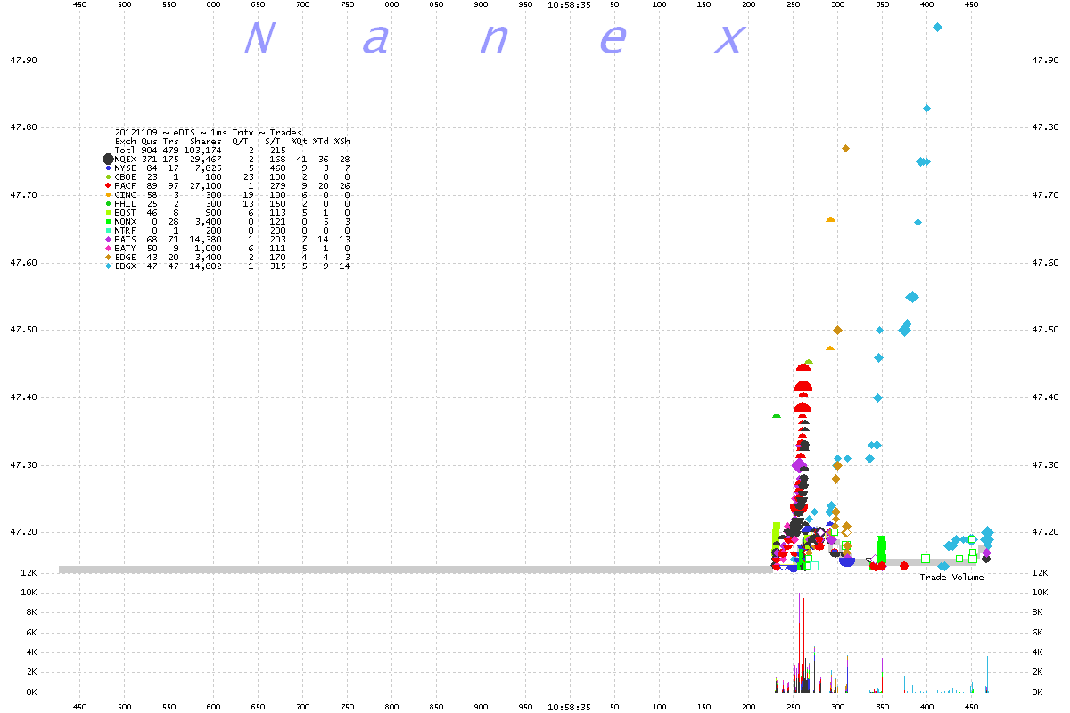1070x713 pixels.
Task: Click the EDGE brown diamond legend marker
Action: pyautogui.click(x=108, y=257)
